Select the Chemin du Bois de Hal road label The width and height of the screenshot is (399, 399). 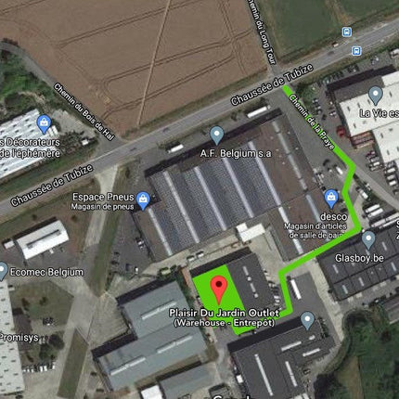(84, 111)
